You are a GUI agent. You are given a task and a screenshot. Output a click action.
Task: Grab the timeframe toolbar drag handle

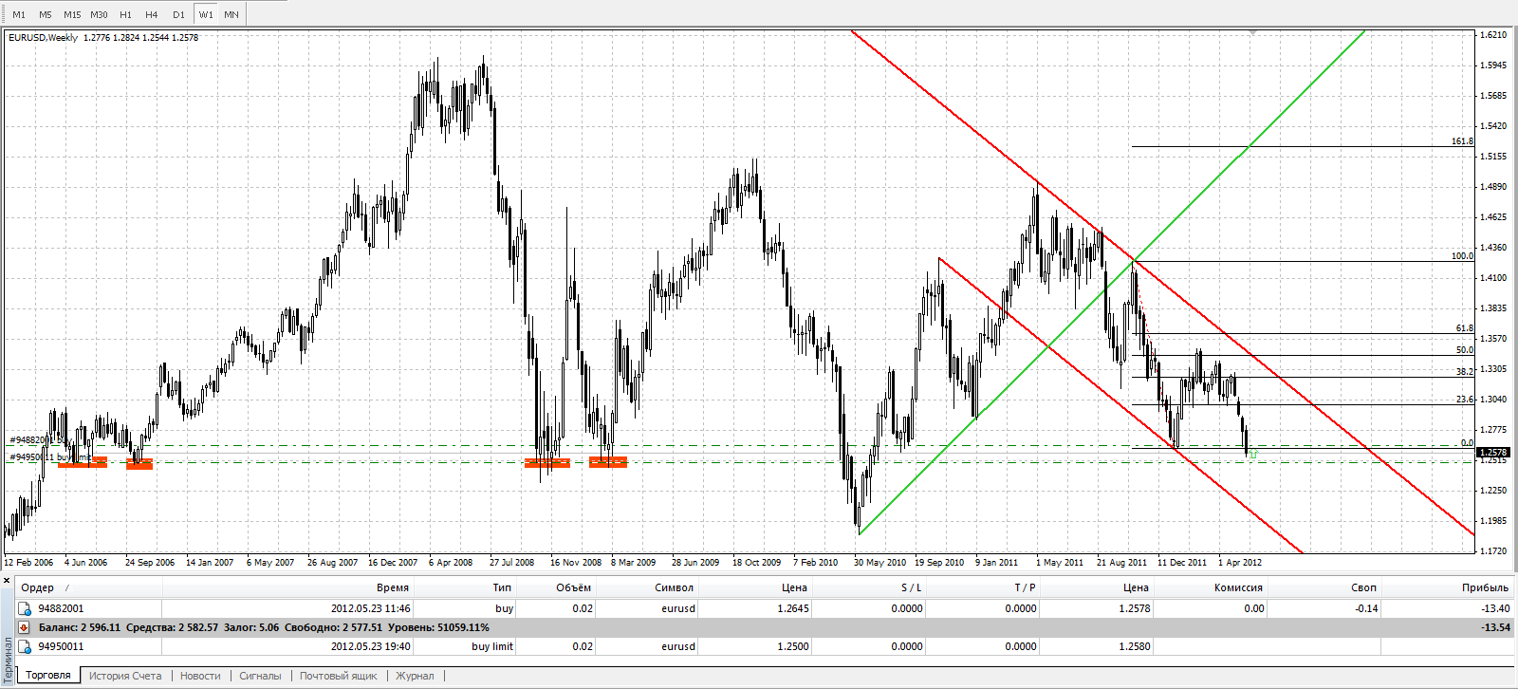[4, 14]
